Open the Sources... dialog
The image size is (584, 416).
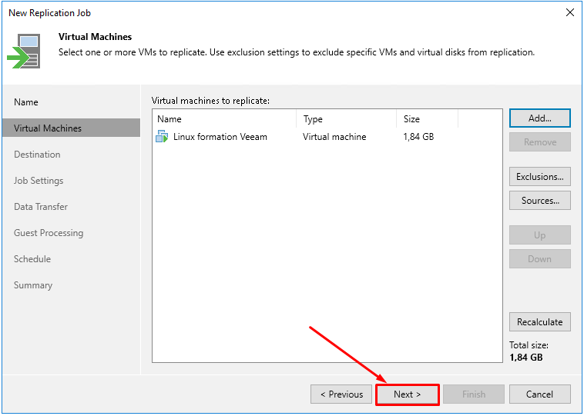coord(539,201)
